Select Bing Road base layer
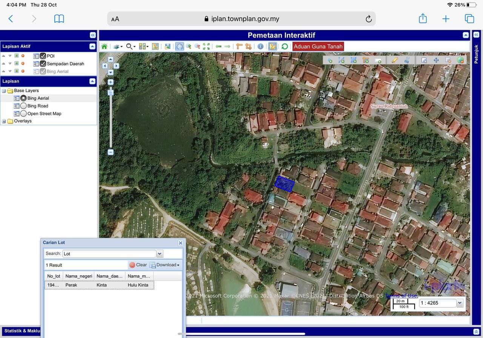 23,106
